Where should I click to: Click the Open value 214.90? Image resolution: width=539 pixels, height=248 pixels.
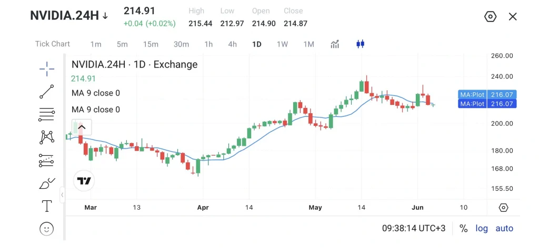pyautogui.click(x=264, y=24)
